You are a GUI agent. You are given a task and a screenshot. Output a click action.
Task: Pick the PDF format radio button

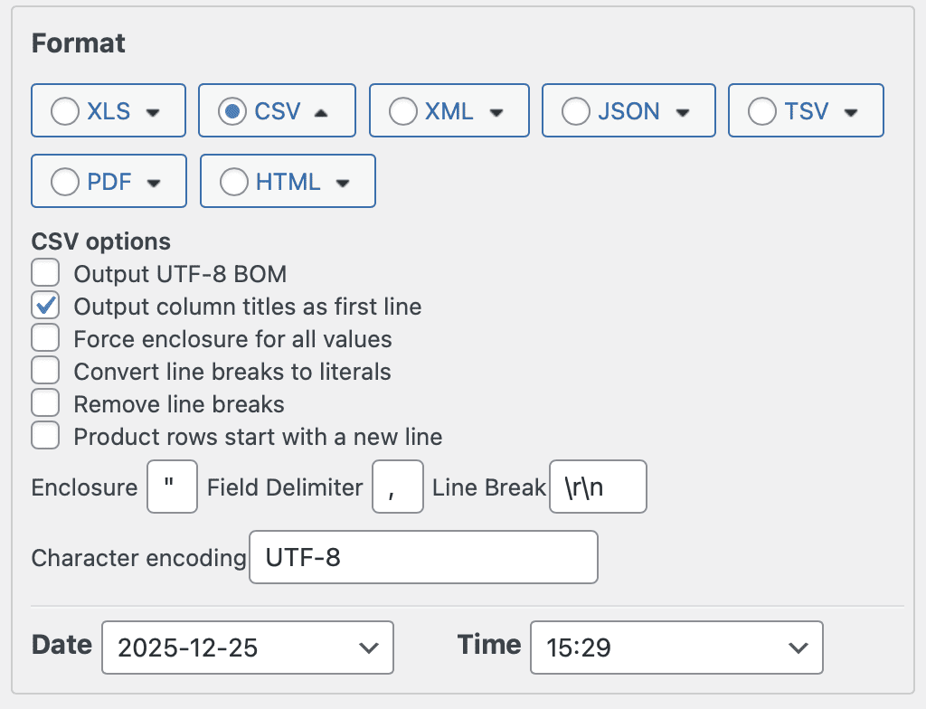click(x=64, y=182)
